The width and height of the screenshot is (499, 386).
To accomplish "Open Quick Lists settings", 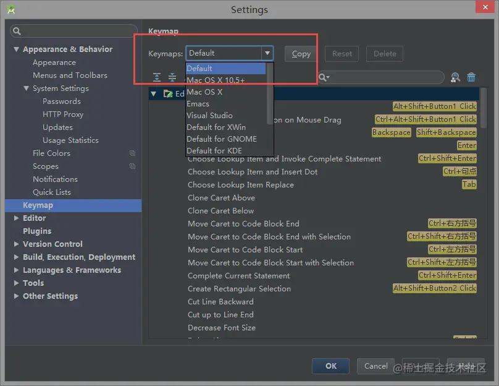I will [52, 192].
